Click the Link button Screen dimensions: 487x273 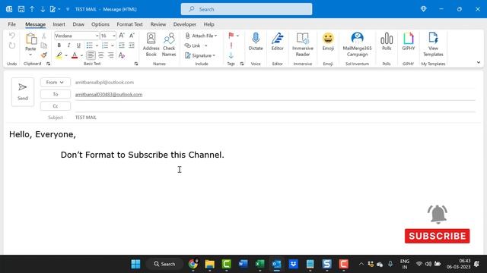click(193, 45)
